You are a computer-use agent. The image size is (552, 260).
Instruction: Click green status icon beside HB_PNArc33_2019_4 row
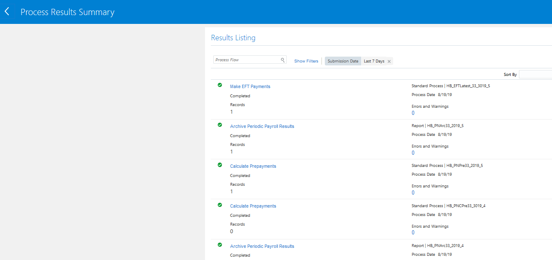(220, 245)
